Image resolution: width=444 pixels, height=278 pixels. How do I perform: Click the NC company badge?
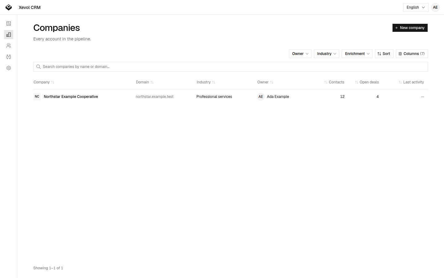tap(37, 97)
